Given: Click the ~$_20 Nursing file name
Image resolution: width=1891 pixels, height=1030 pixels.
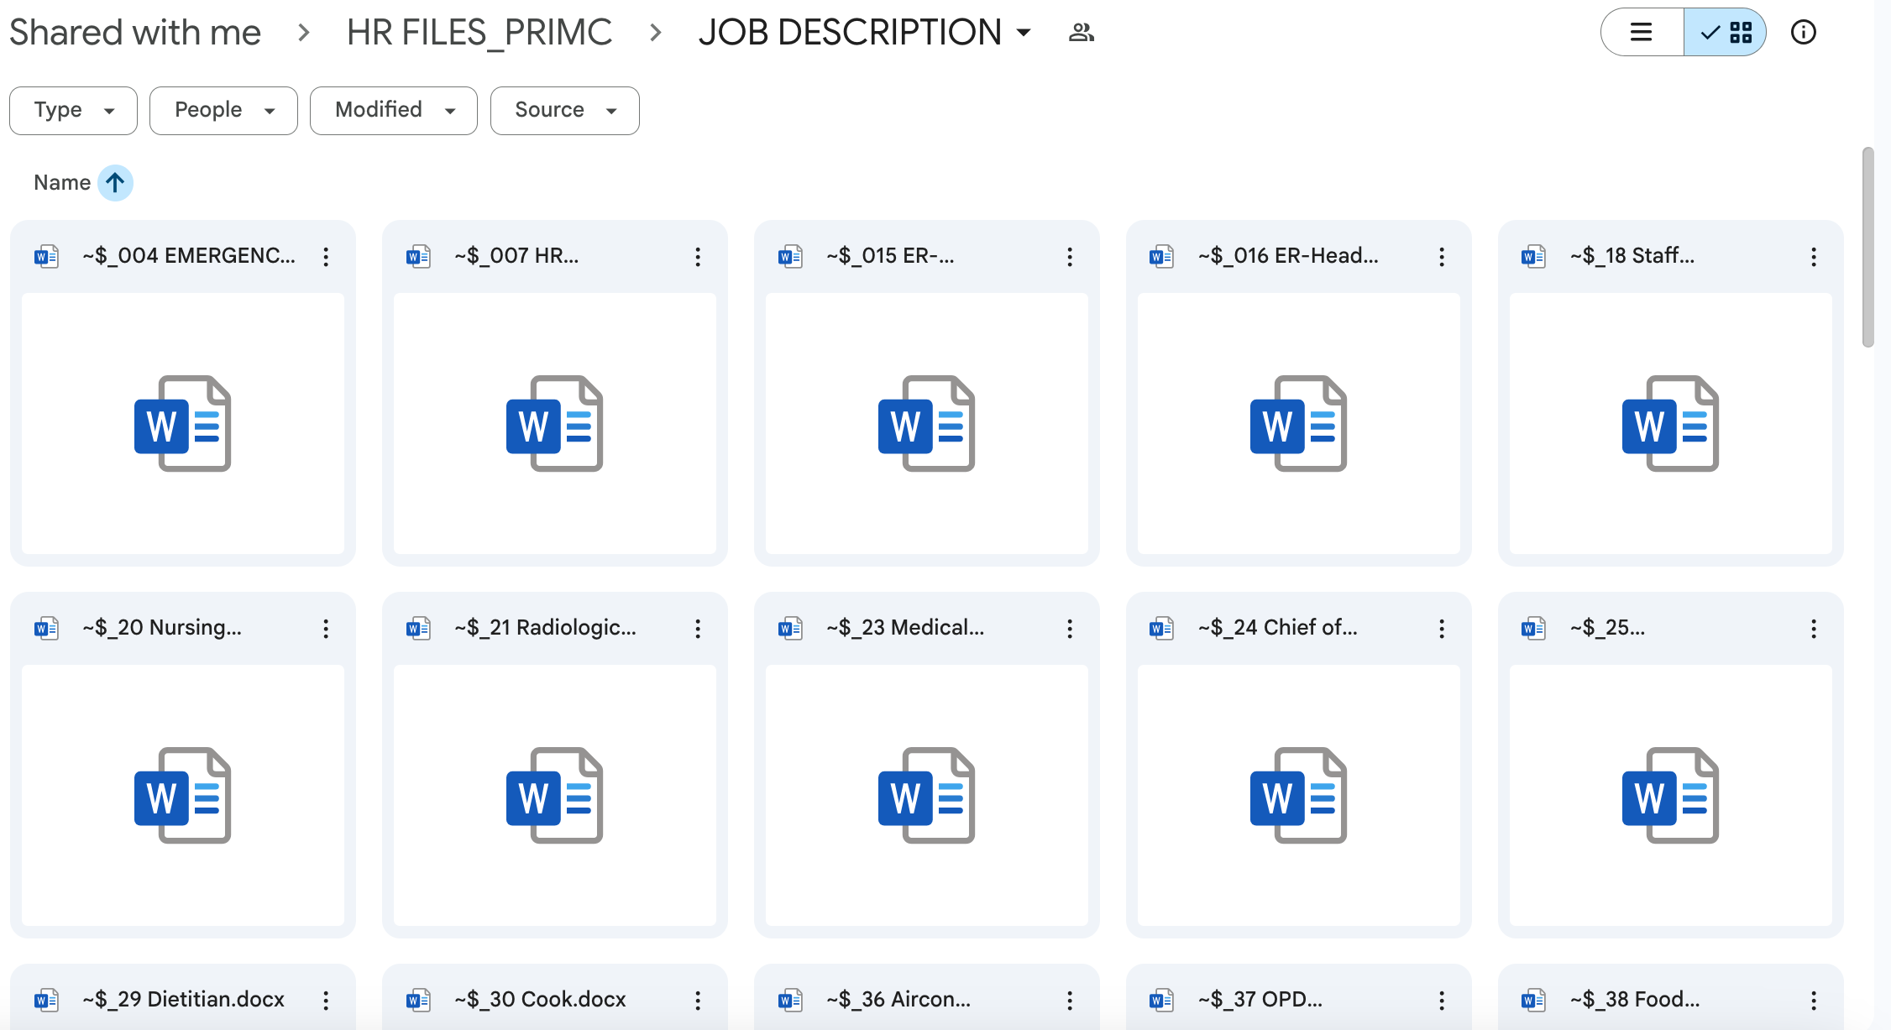Looking at the screenshot, I should (162, 628).
